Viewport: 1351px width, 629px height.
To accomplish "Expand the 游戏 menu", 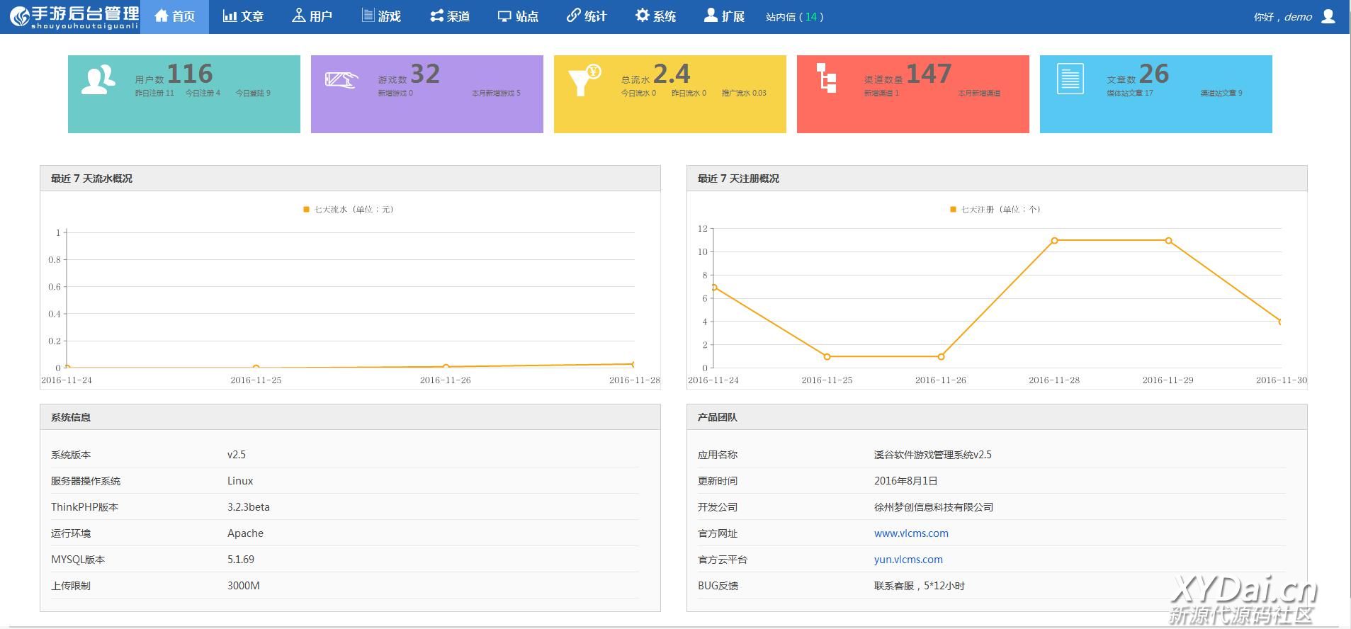I will (x=381, y=16).
